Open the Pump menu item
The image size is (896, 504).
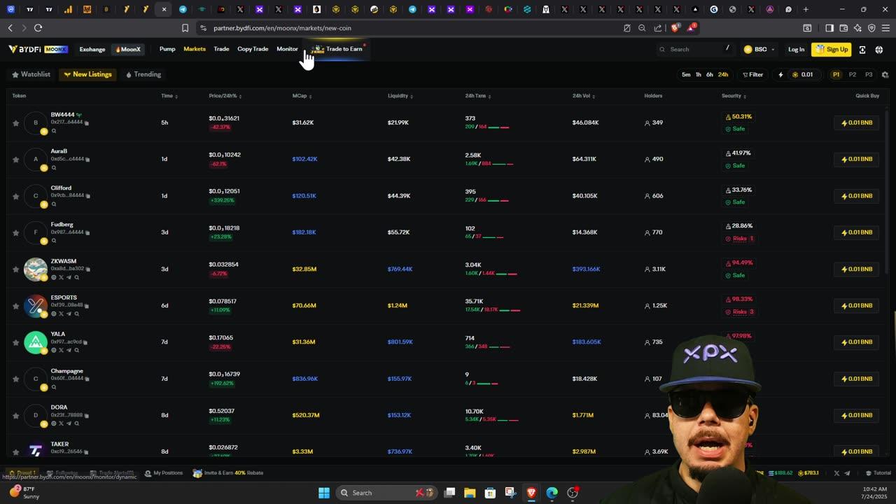167,49
